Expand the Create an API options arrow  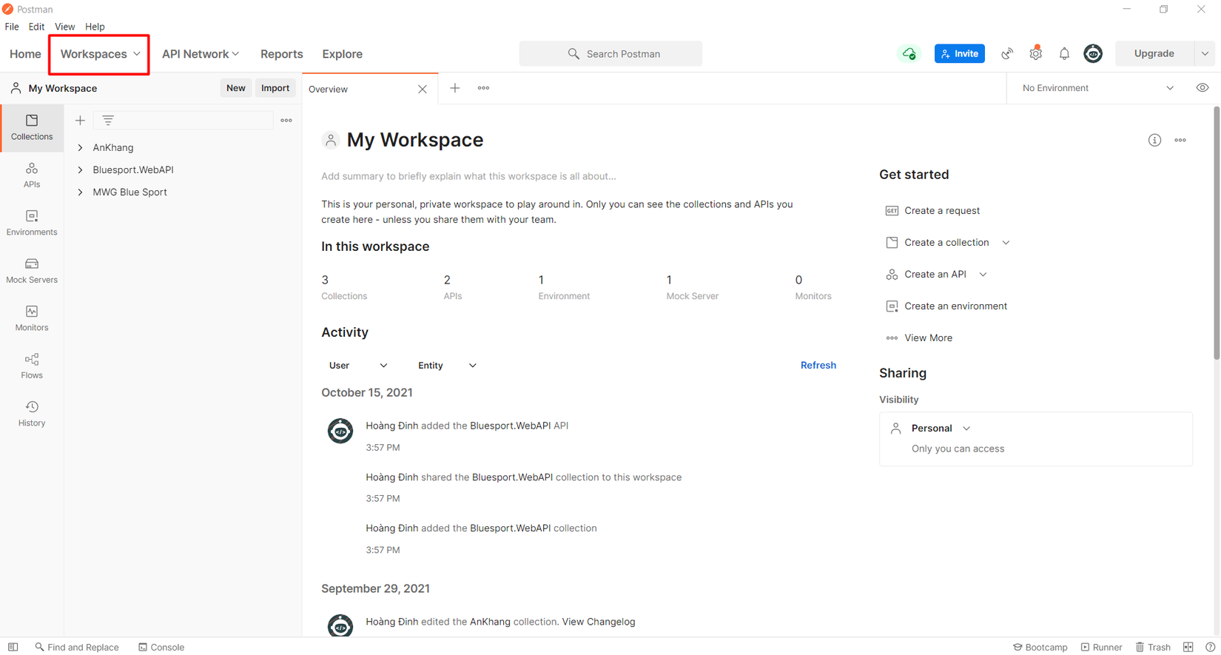click(x=983, y=275)
